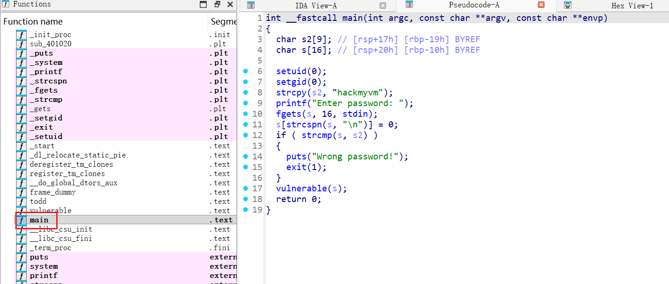Image resolution: width=669 pixels, height=284 pixels.
Task: Select the __do_global_dtors_aux function row
Action: coord(125,183)
